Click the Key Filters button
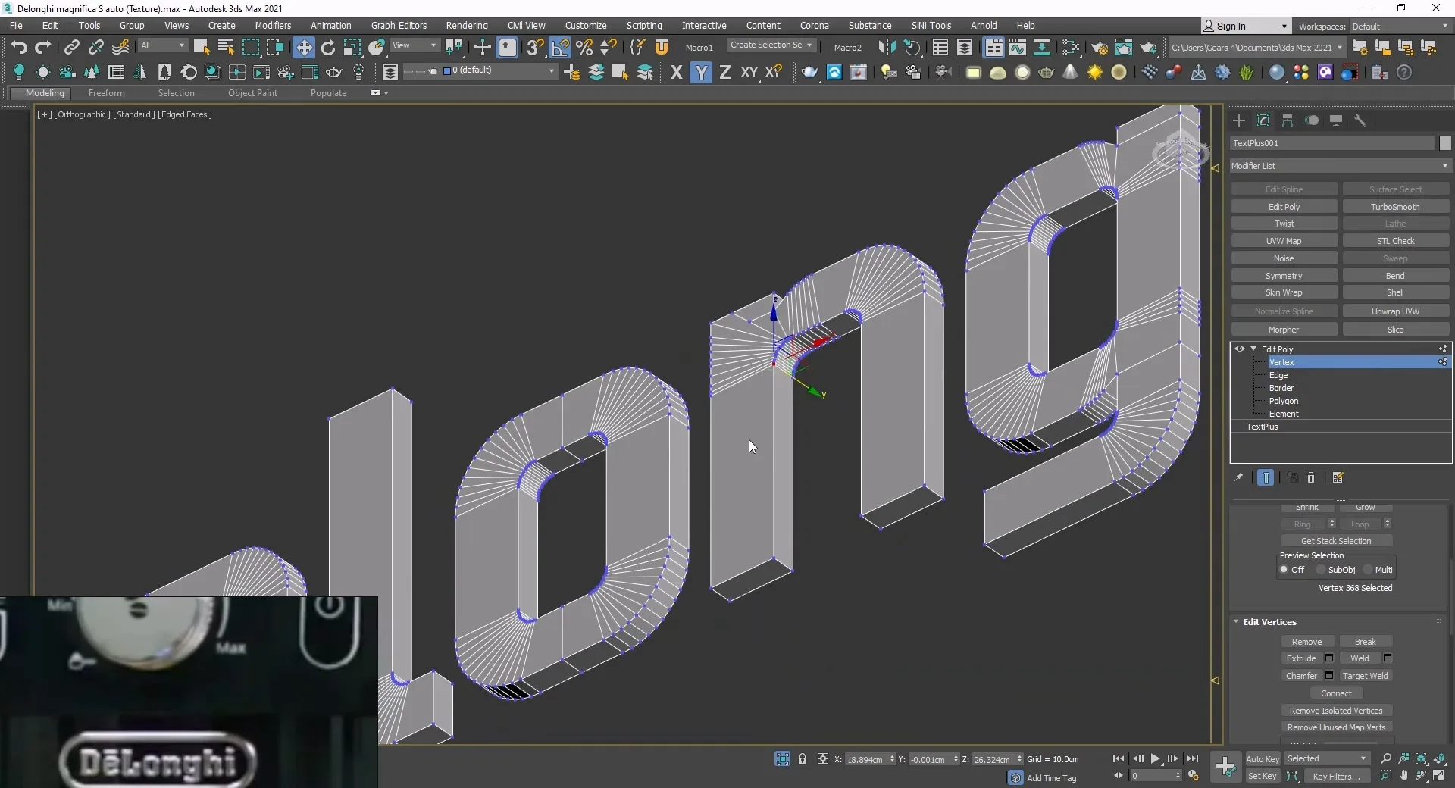The width and height of the screenshot is (1455, 788). pos(1337,777)
